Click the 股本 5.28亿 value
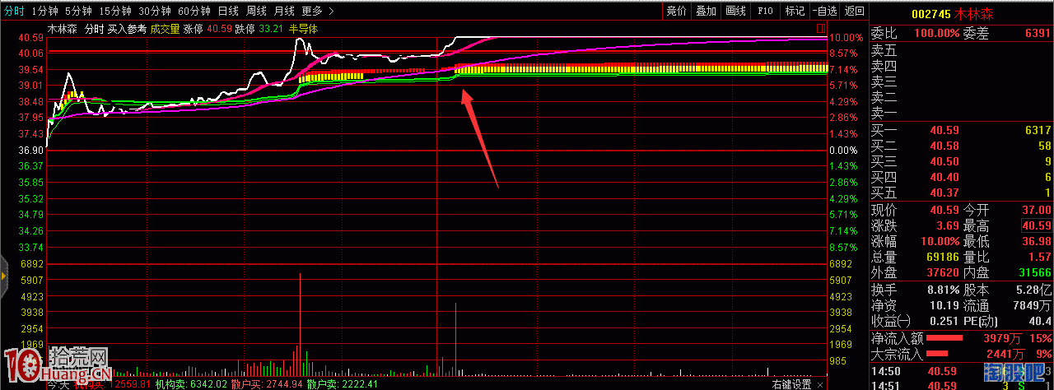1054x390 pixels. coord(1033,290)
